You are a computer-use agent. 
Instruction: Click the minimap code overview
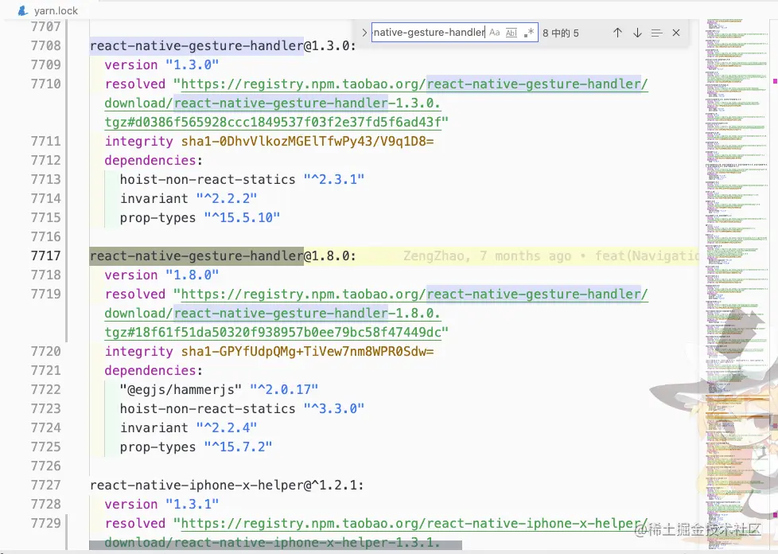coord(737,283)
